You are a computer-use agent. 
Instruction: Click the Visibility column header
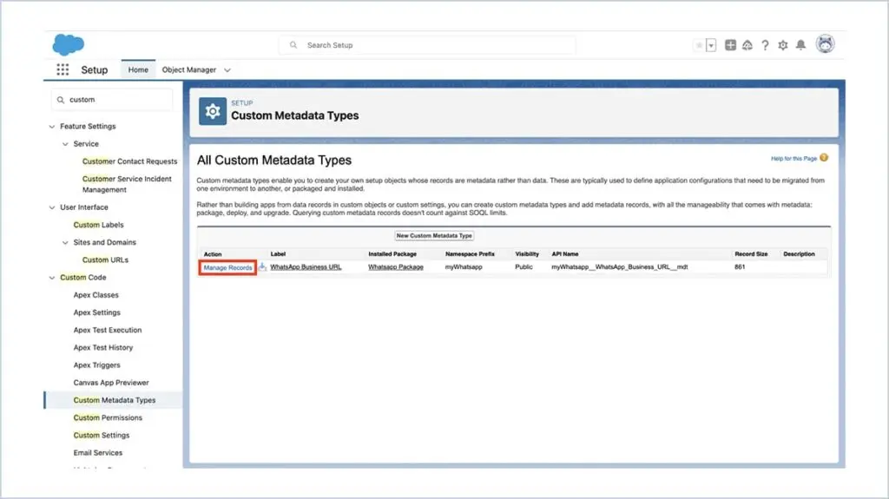[x=527, y=254]
